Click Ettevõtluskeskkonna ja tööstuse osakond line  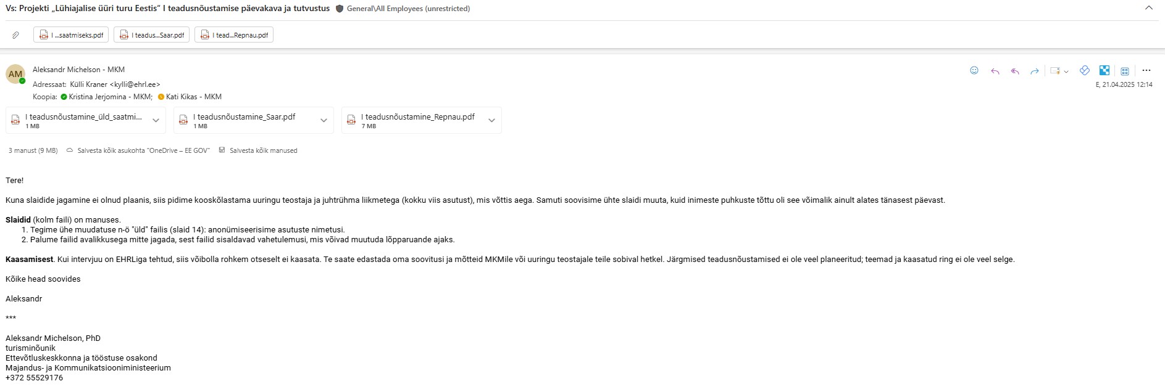click(x=81, y=358)
